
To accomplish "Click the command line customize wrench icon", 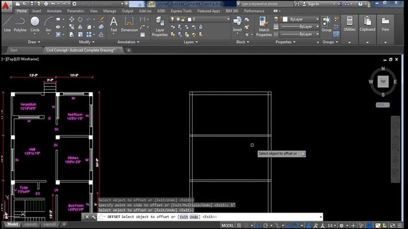I will 93,217.
